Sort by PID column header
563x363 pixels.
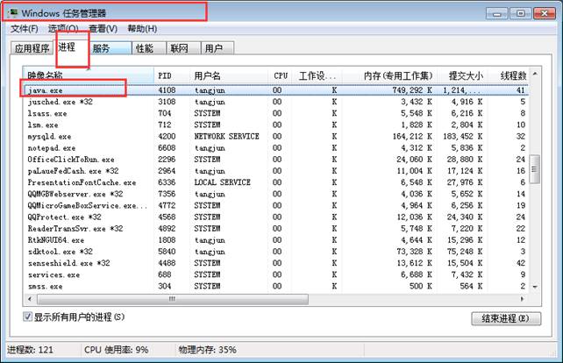coord(172,75)
